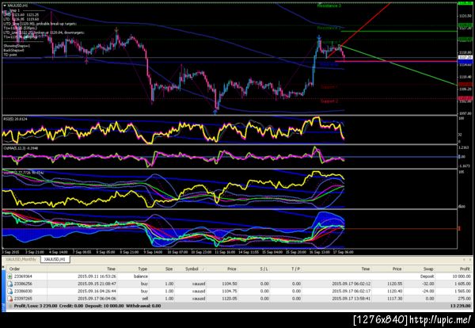Click open time 2015.09.15 21:08:47
The height and width of the screenshot is (328, 475).
tap(97, 284)
